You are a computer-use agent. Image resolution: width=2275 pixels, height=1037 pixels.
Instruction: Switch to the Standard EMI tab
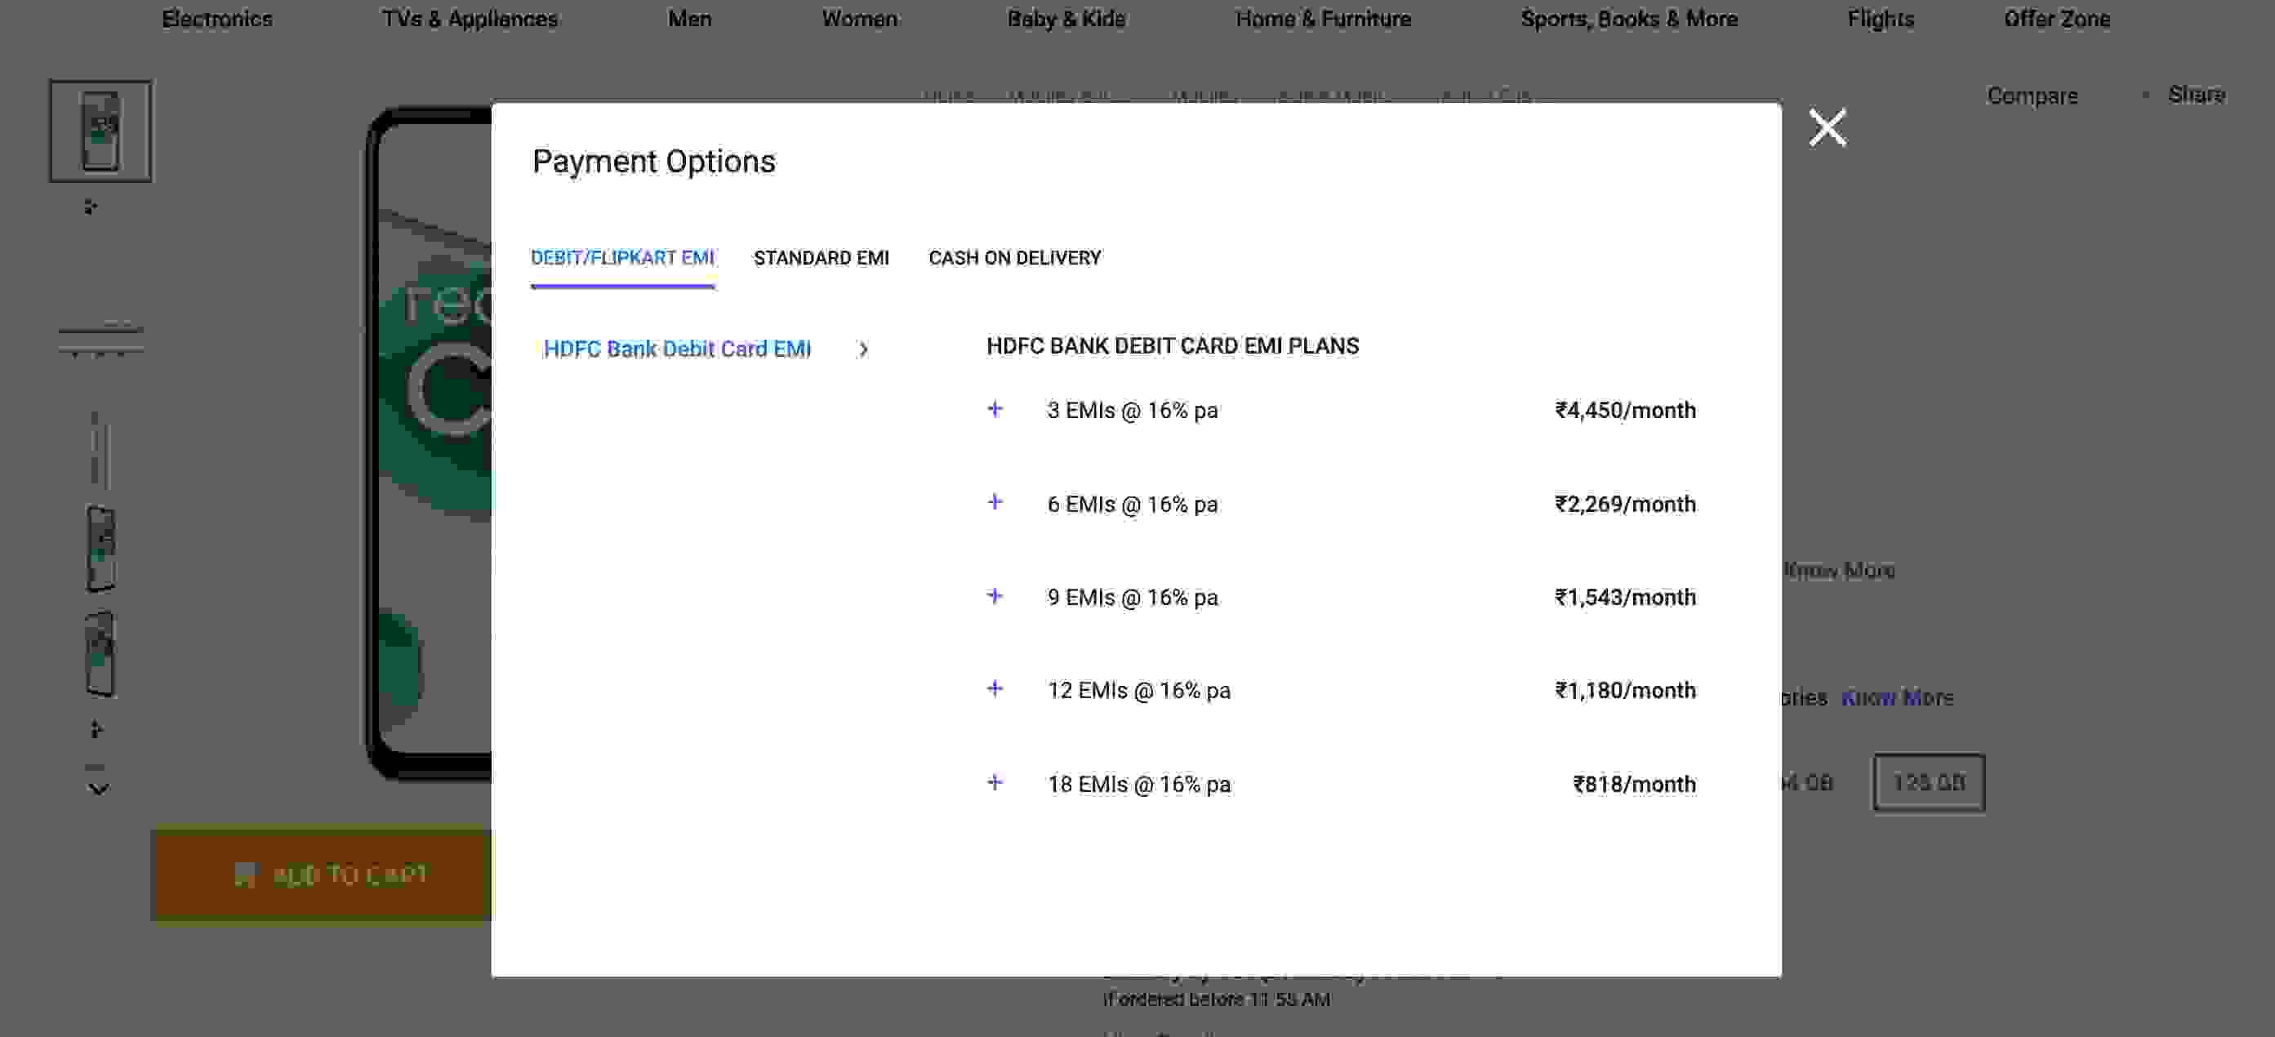click(x=821, y=258)
